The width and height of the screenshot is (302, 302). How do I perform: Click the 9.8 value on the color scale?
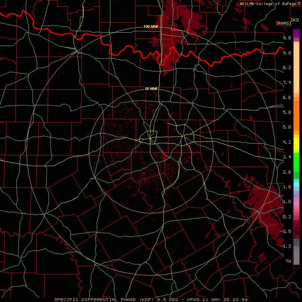tap(287, 38)
